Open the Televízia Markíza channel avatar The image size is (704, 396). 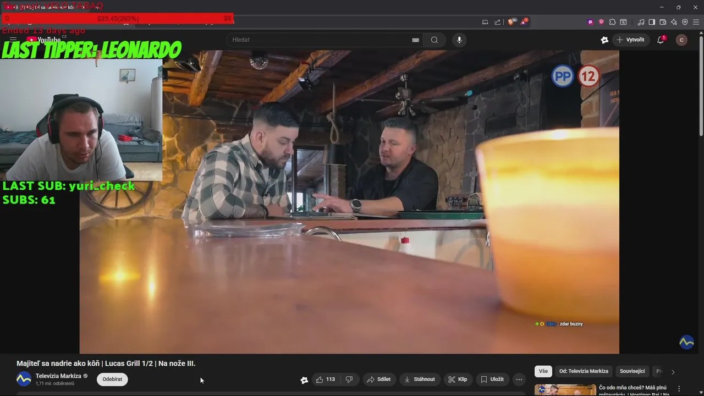click(24, 379)
